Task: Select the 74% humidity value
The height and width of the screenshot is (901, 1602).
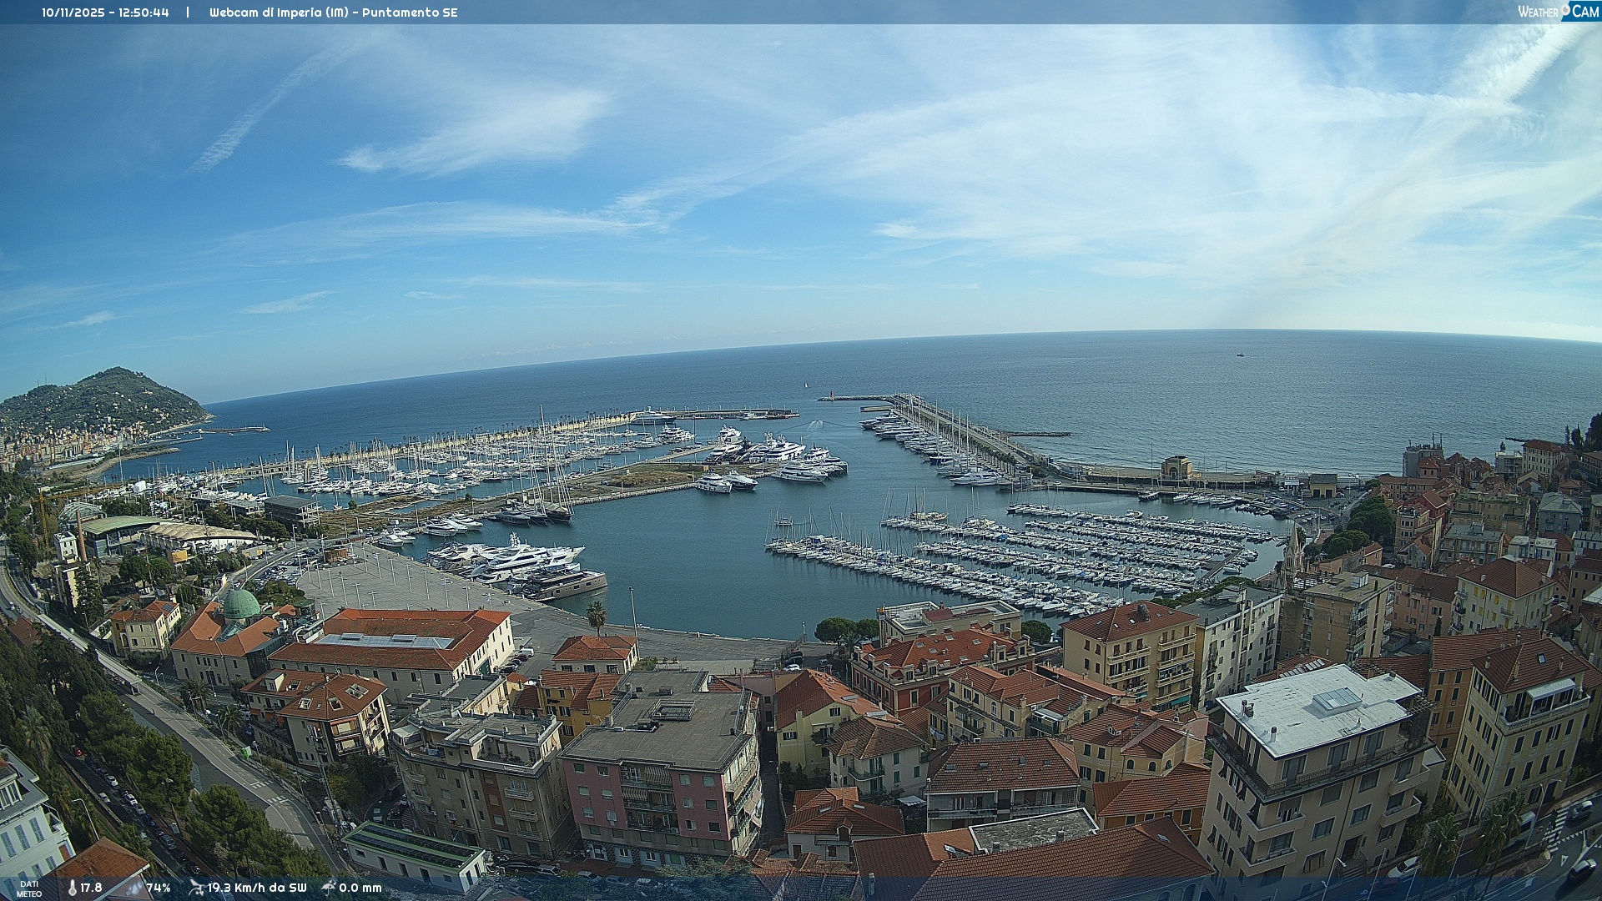Action: pyautogui.click(x=159, y=888)
